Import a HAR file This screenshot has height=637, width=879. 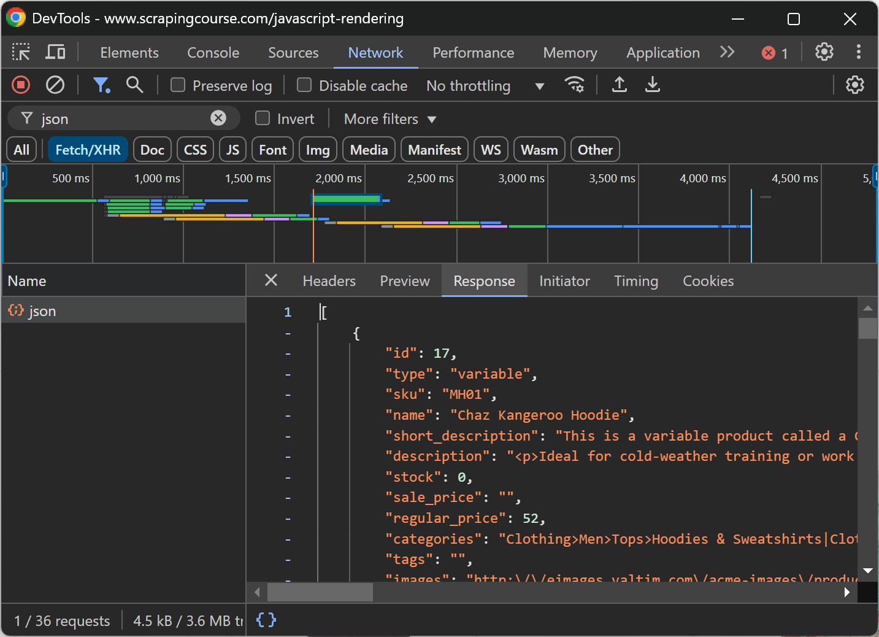[619, 85]
